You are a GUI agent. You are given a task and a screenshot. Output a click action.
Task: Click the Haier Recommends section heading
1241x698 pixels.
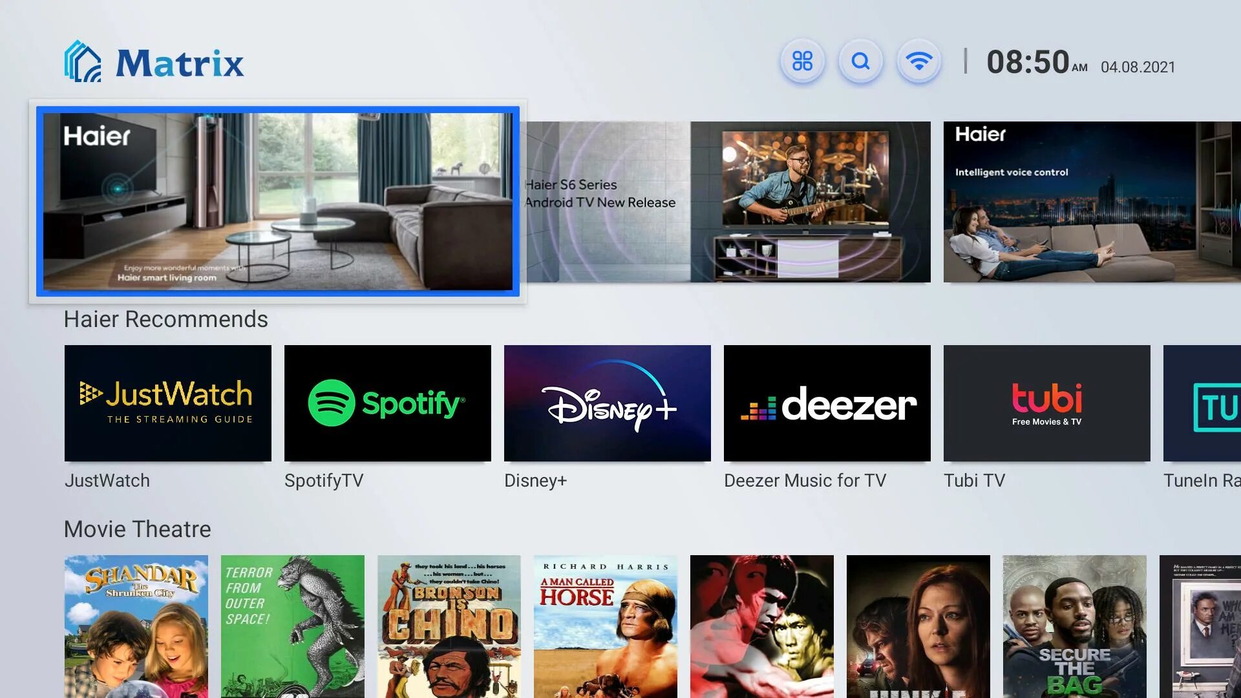165,319
